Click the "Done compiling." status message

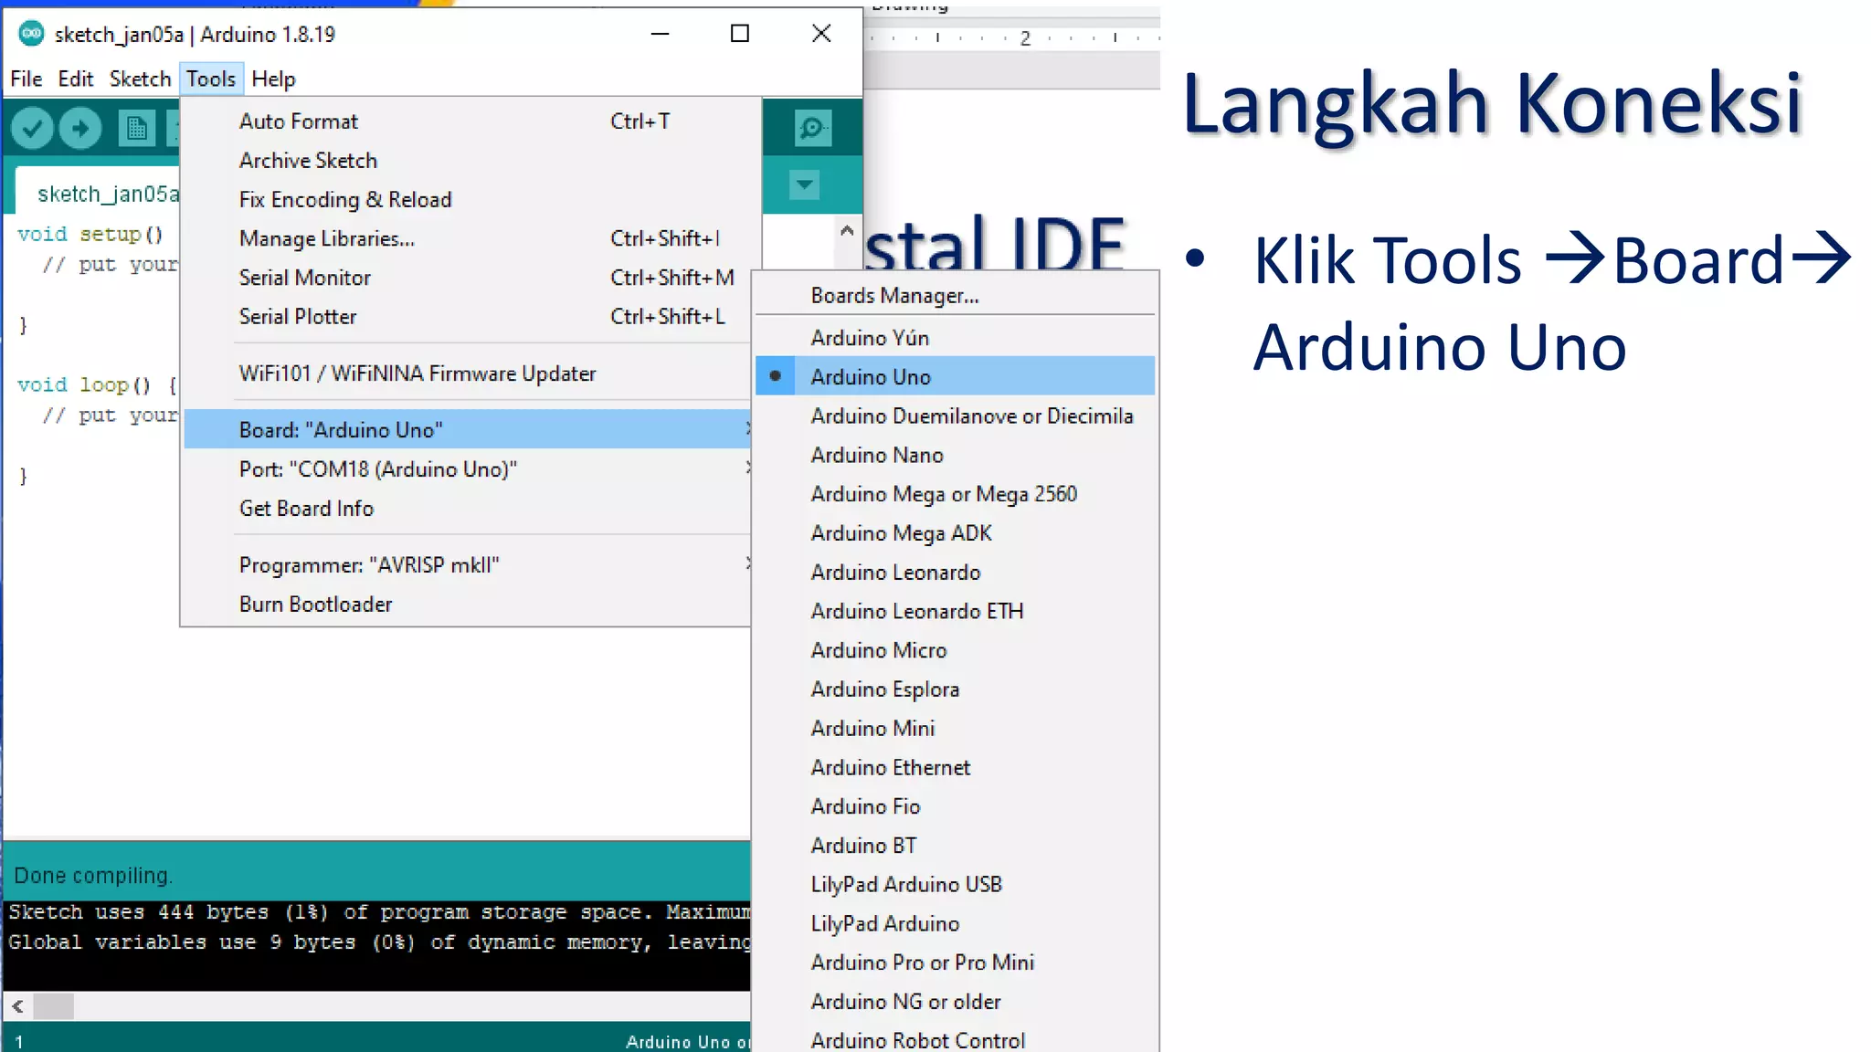click(92, 876)
